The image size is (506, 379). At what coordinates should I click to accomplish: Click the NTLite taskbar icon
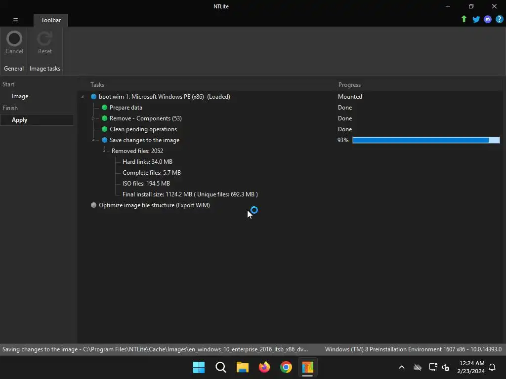click(307, 367)
